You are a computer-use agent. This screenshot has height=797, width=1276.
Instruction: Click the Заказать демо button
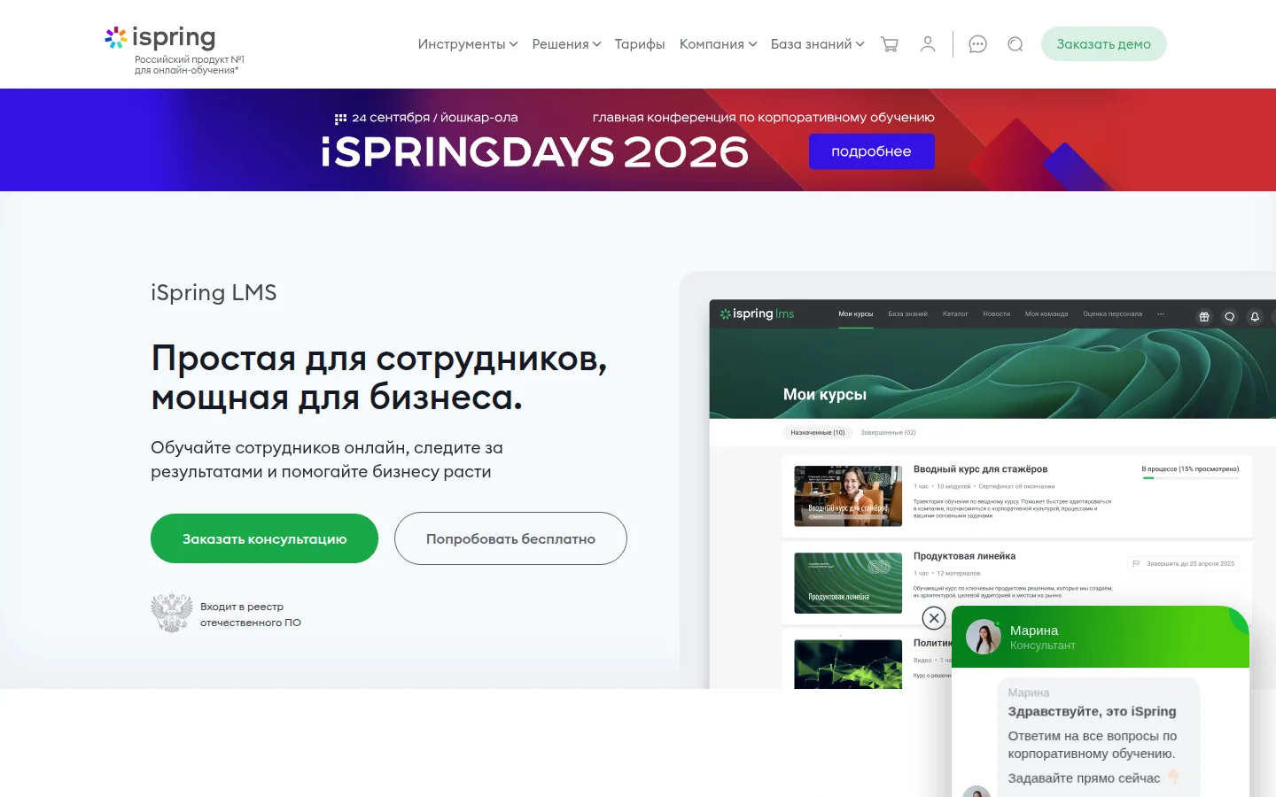pos(1103,44)
